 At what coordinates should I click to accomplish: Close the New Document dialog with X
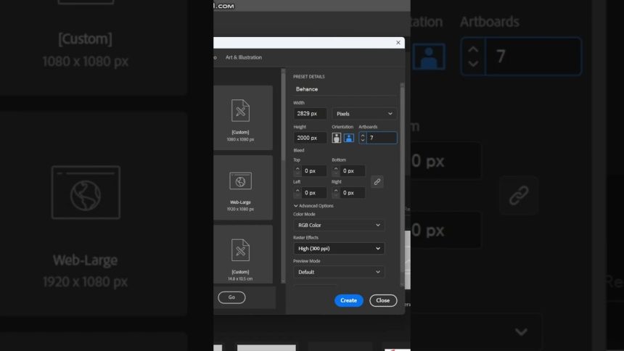coord(398,43)
